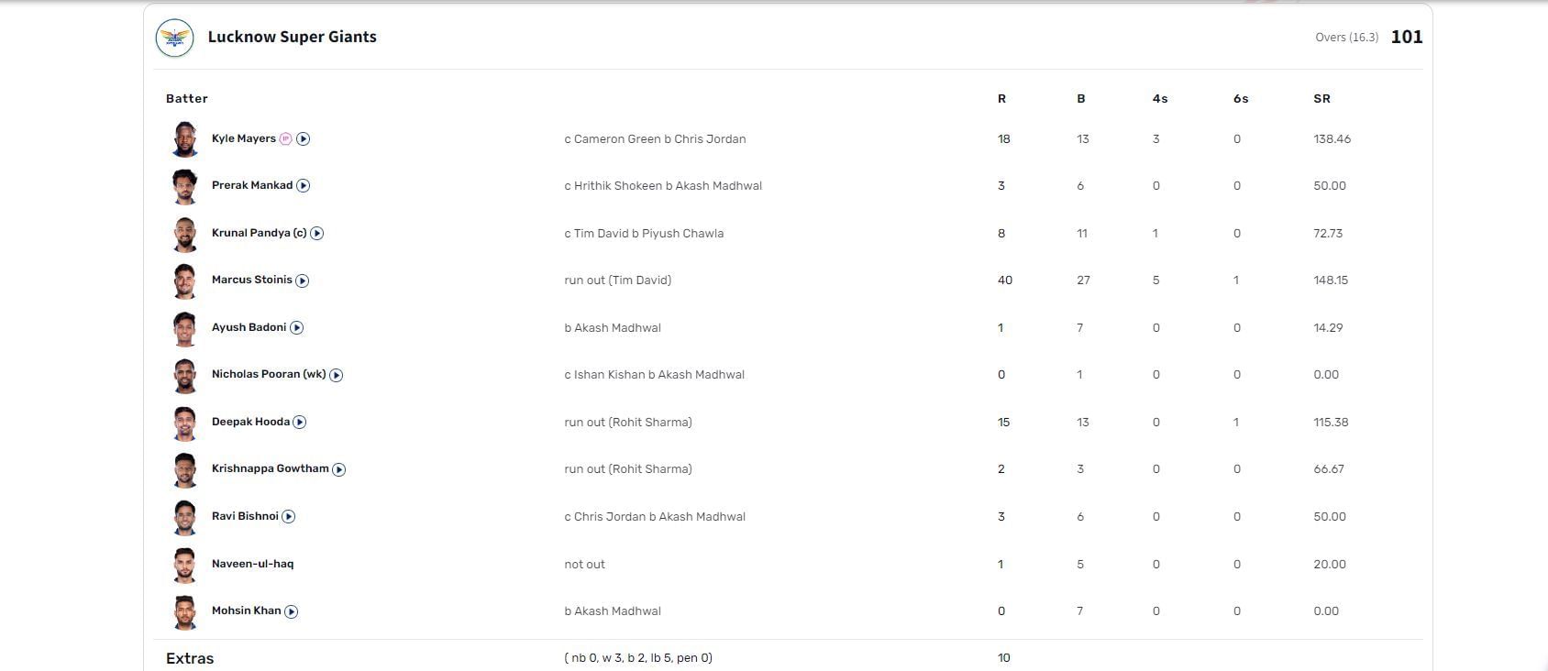Open Krunal Pandya play icon
Screen dimensions: 1548x671
click(x=317, y=234)
